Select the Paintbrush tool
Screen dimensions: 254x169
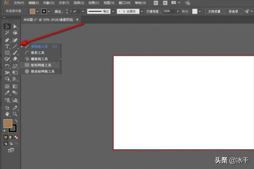coord(15,53)
